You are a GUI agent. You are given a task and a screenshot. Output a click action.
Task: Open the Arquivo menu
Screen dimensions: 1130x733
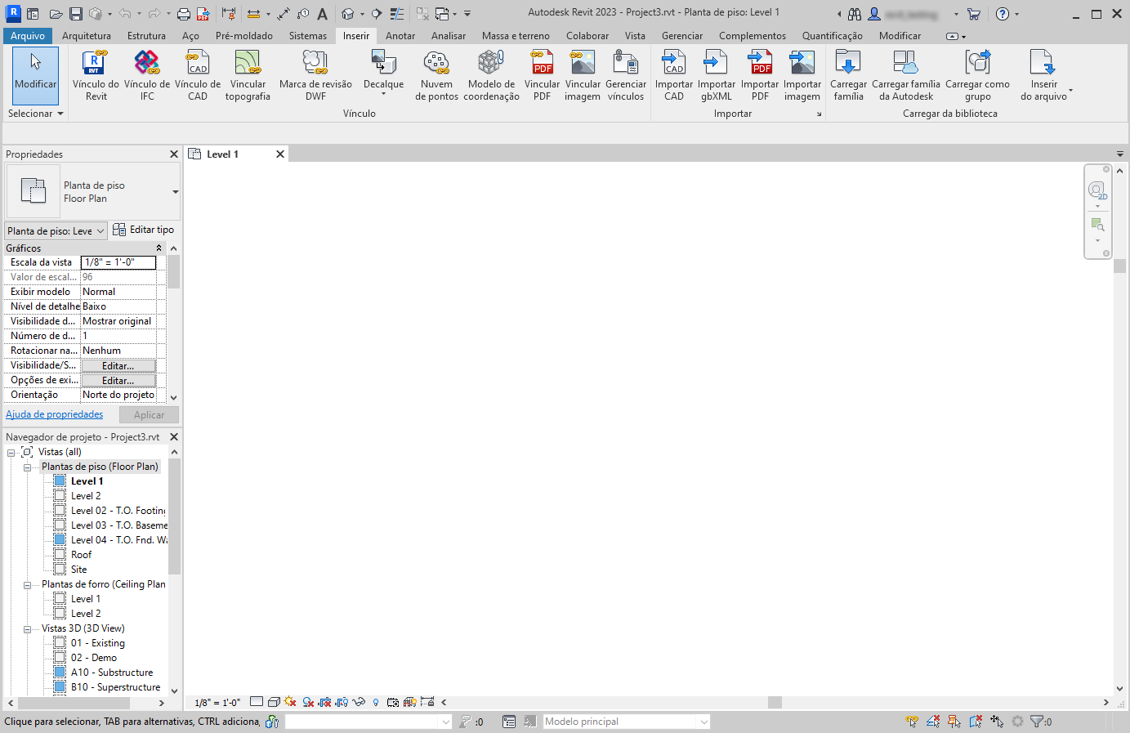[x=28, y=36]
